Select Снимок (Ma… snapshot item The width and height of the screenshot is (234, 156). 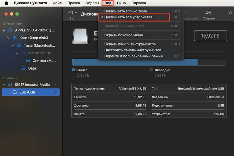coord(44,61)
